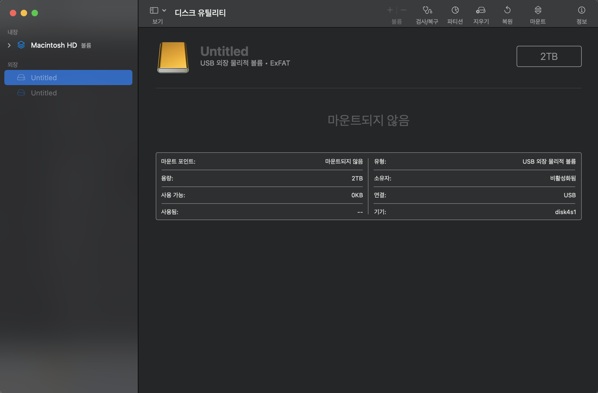Click the Macintosh HD layered volume icon
This screenshot has width=598, height=393.
tap(21, 45)
